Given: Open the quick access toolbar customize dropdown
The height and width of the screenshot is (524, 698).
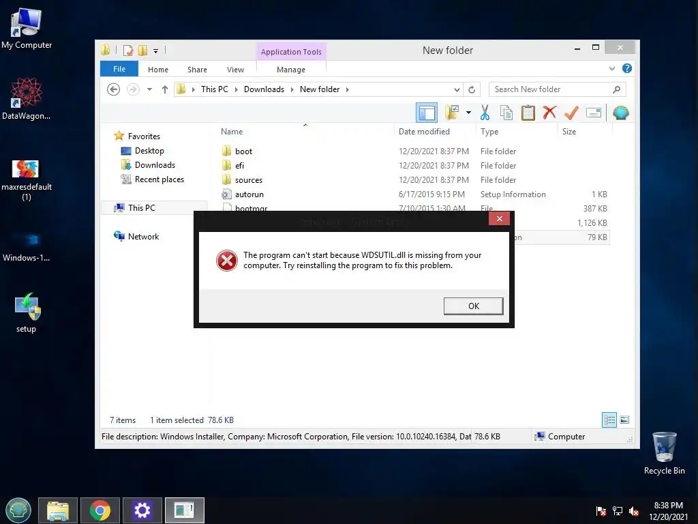Looking at the screenshot, I should [156, 50].
